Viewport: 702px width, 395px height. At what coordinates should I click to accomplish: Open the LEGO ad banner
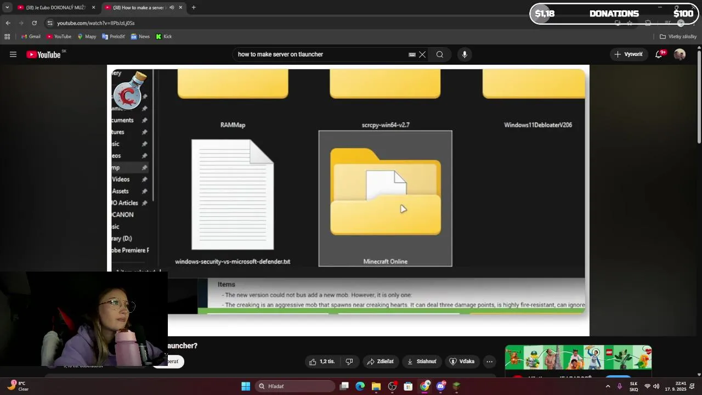(x=578, y=358)
